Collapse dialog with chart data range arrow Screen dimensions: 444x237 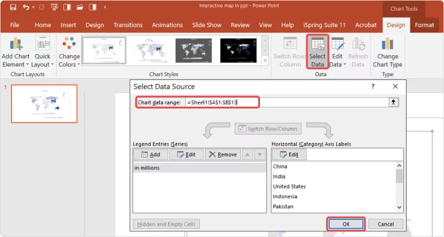[x=393, y=102]
